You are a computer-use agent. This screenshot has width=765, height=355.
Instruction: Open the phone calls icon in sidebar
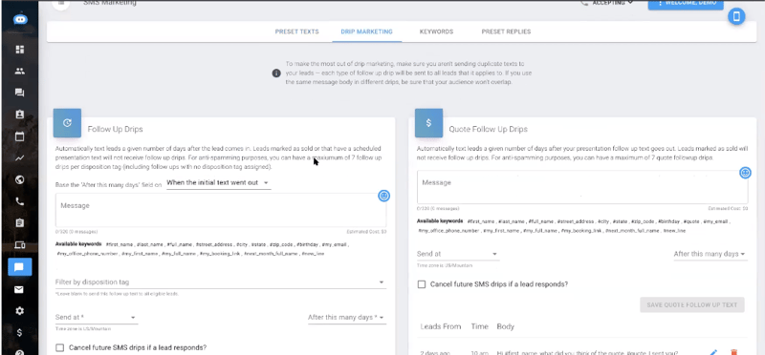(19, 201)
